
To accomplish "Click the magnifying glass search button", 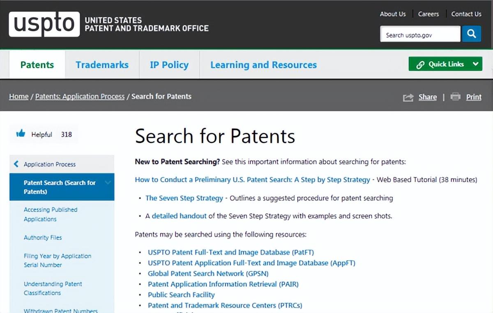I will point(471,34).
